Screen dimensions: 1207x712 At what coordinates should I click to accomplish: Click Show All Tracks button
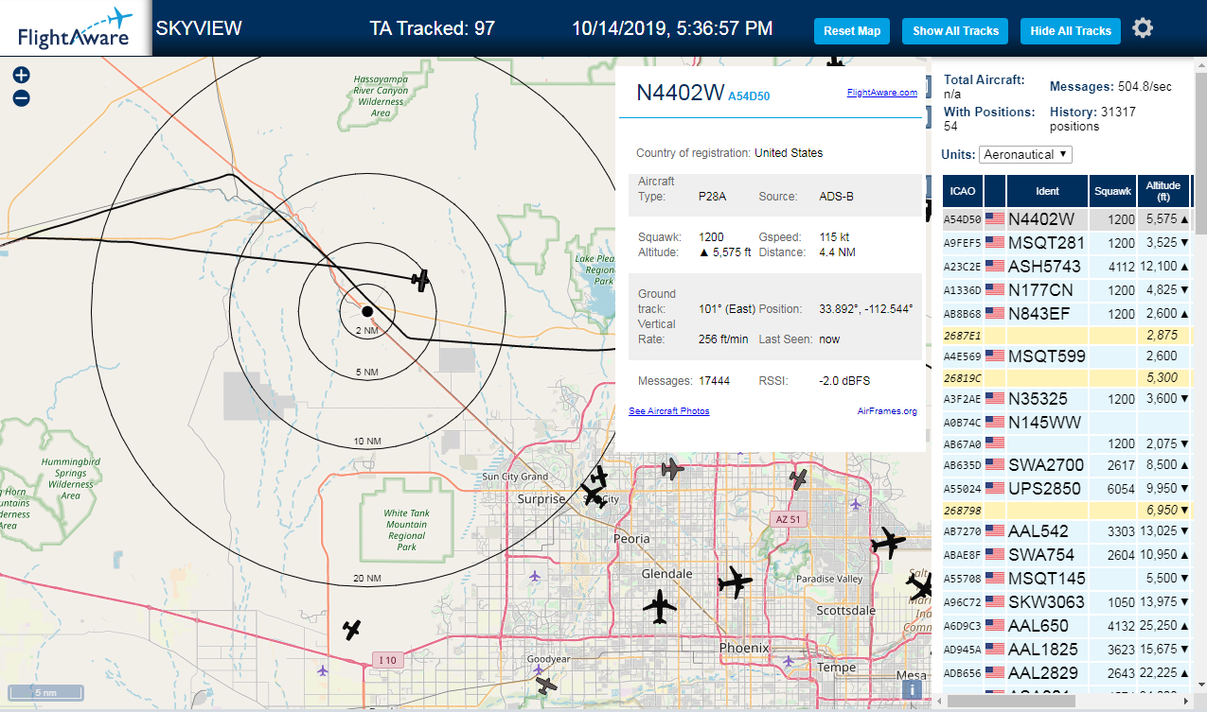coord(955,31)
